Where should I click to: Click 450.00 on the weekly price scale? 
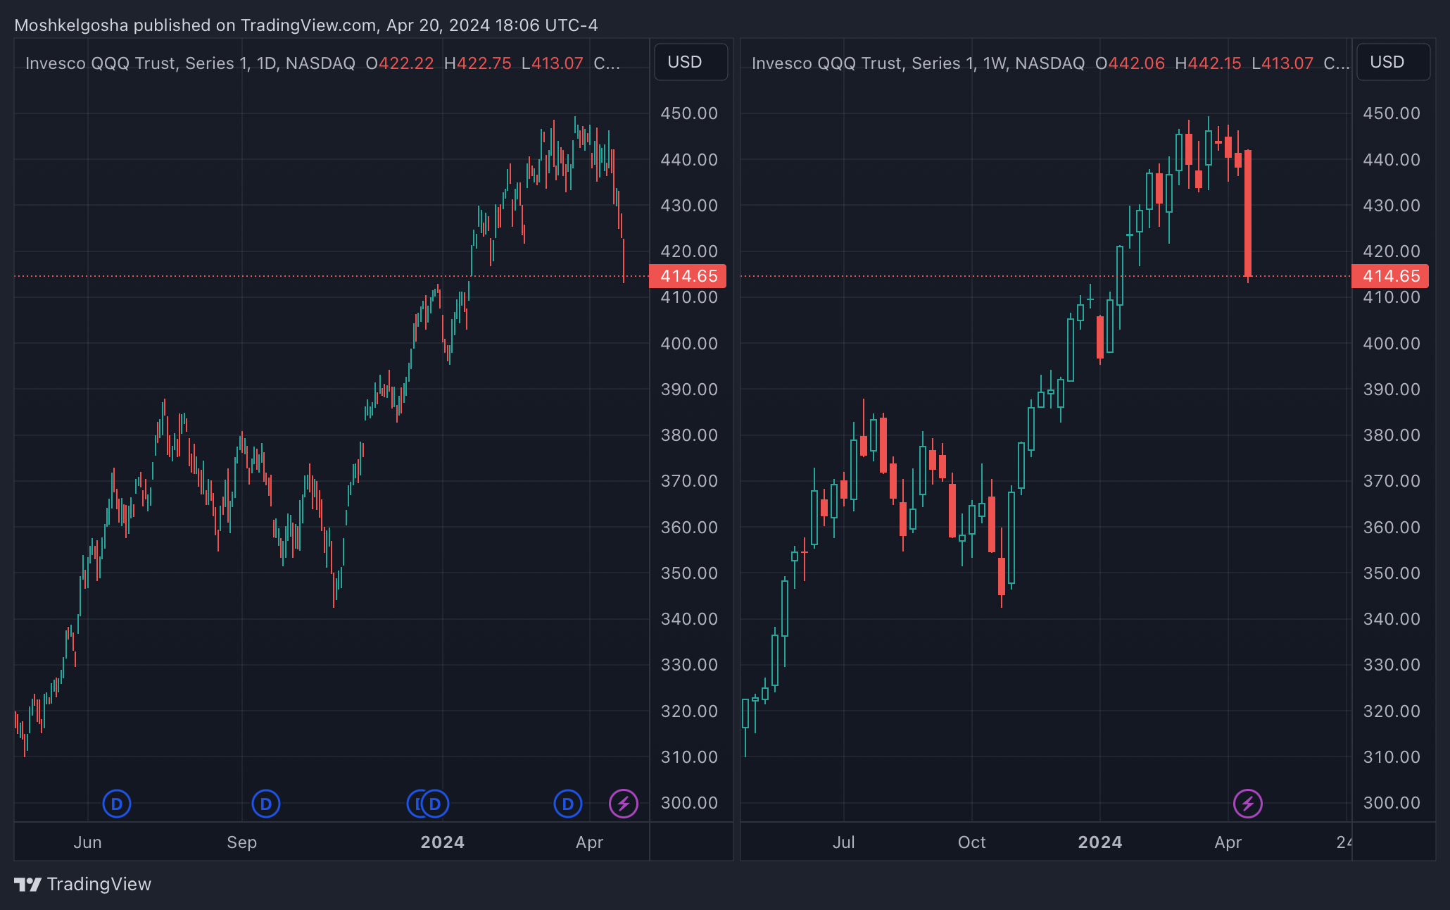[x=1392, y=113]
